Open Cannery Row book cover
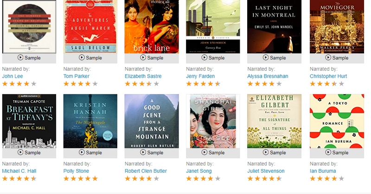Viewport: 371px width, 194px height. [x=213, y=26]
